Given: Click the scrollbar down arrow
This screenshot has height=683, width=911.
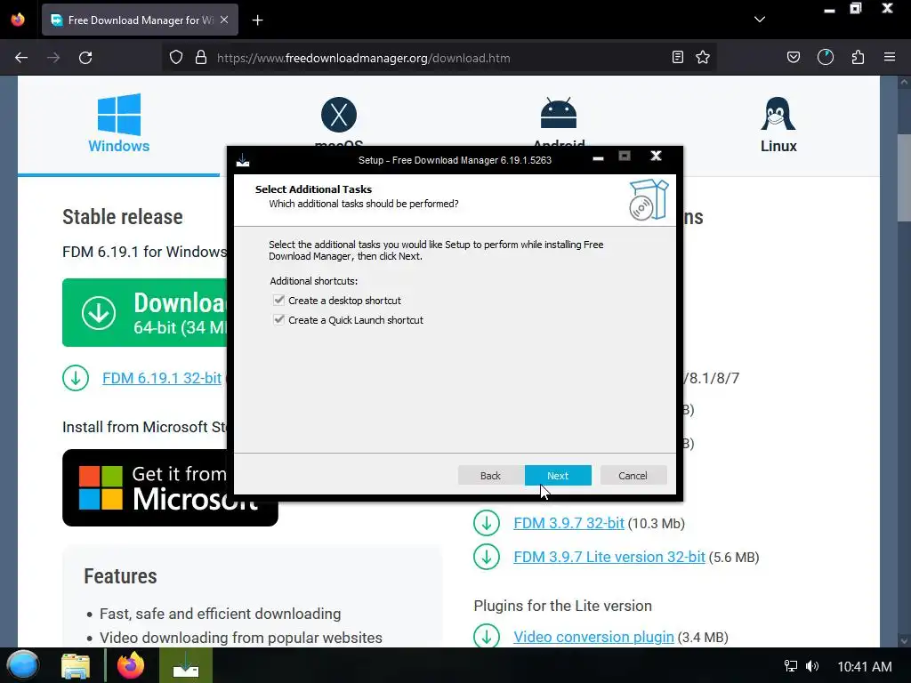Looking at the screenshot, I should pos(904,640).
